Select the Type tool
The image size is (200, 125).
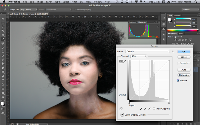pyautogui.click(x=3, y=80)
